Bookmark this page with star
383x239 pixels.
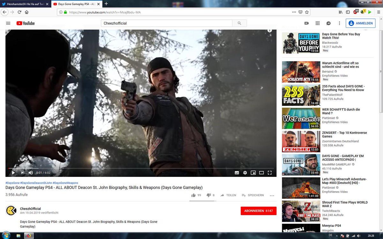coord(307,12)
